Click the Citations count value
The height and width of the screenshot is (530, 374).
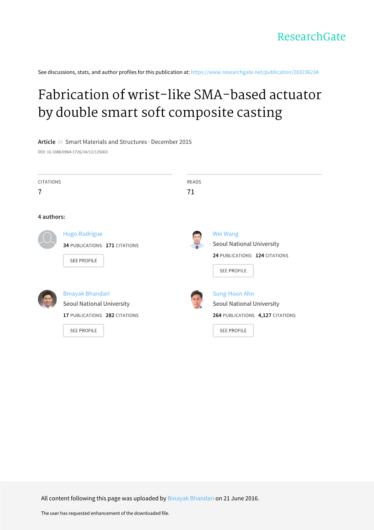(x=40, y=192)
